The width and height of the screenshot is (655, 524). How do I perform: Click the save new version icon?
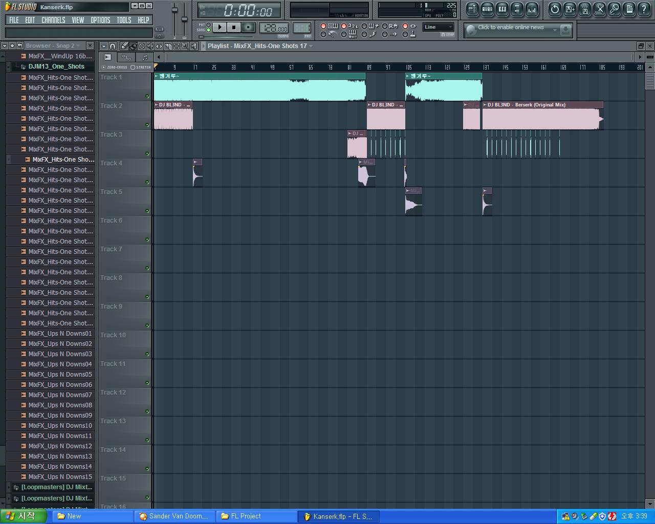point(570,9)
